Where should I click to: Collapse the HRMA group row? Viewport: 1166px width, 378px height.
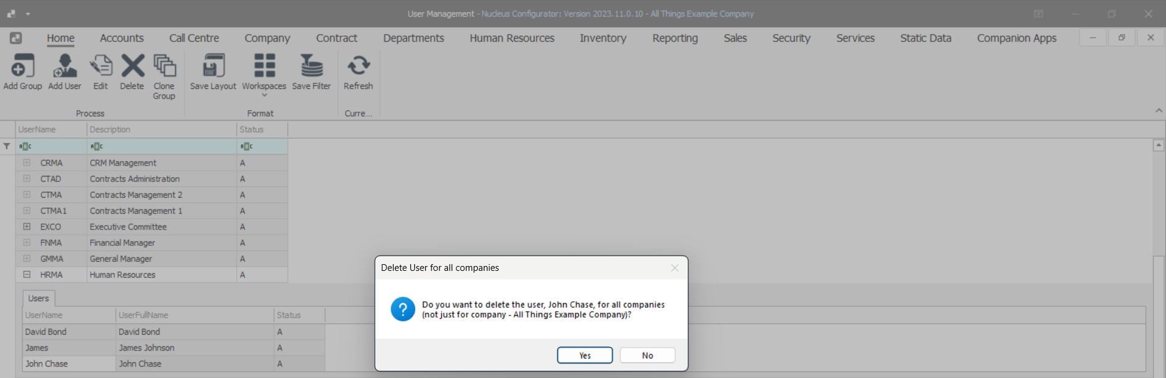pos(27,275)
